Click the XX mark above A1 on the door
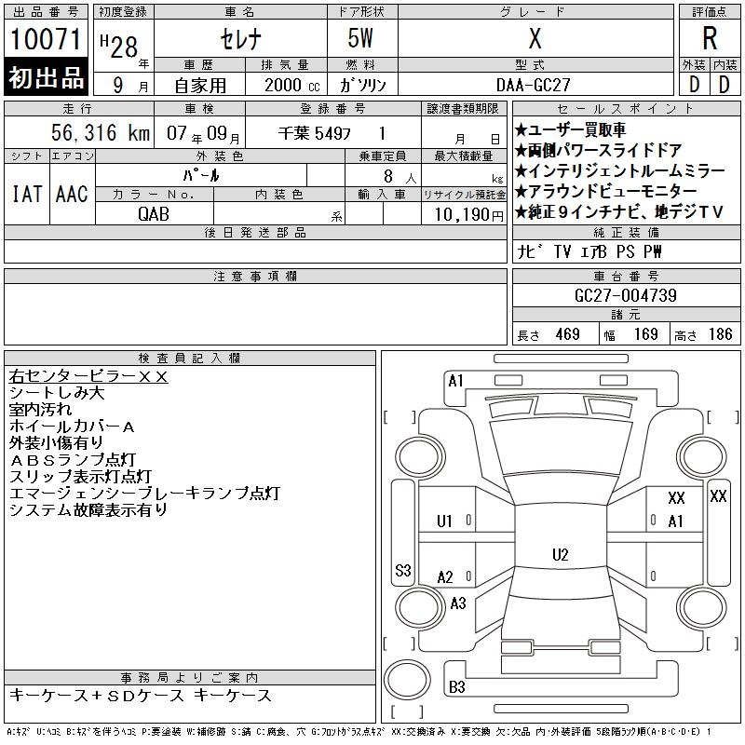The width and height of the screenshot is (745, 745). coord(676,498)
